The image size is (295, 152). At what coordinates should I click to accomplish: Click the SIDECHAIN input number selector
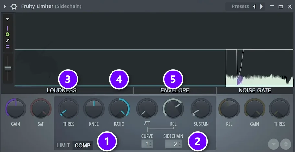(x=173, y=144)
